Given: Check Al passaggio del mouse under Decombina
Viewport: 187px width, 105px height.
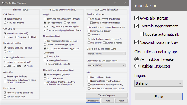Looking at the screenshot, I should [45, 60].
